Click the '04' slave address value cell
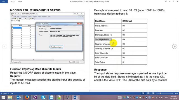The height and width of the screenshot is (100, 179). coord(134,26)
